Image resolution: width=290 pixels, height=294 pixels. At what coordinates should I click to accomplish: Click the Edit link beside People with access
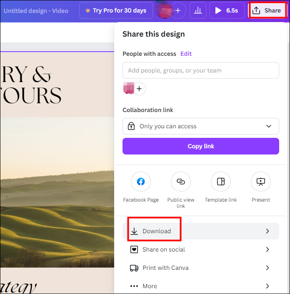point(186,54)
